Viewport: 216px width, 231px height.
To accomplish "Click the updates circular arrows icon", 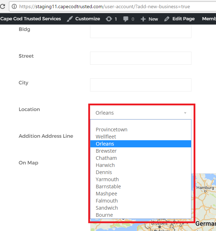I will 109,19.
